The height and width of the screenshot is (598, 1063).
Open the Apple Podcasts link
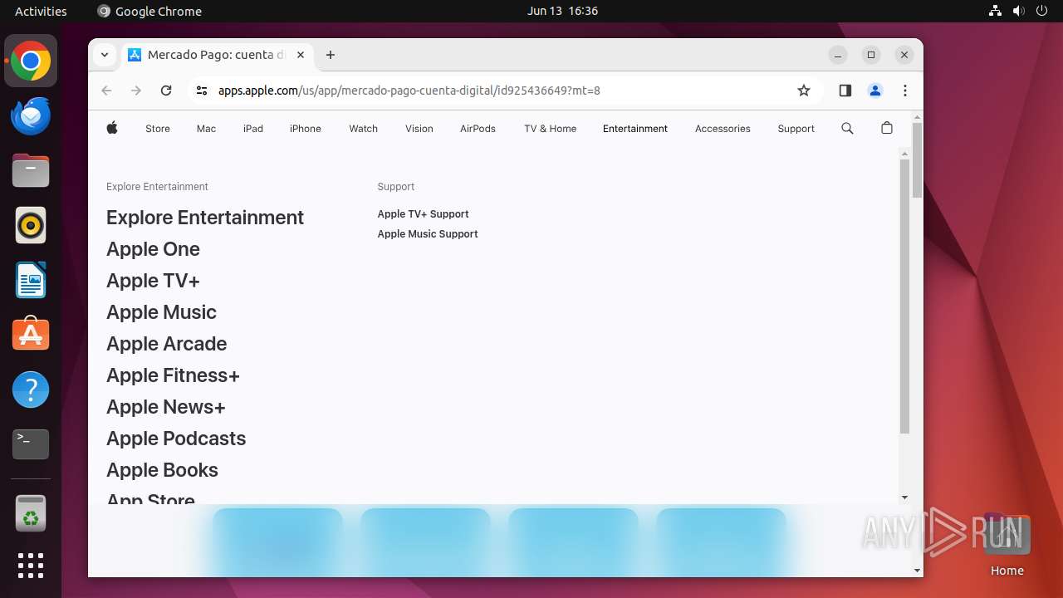(176, 439)
